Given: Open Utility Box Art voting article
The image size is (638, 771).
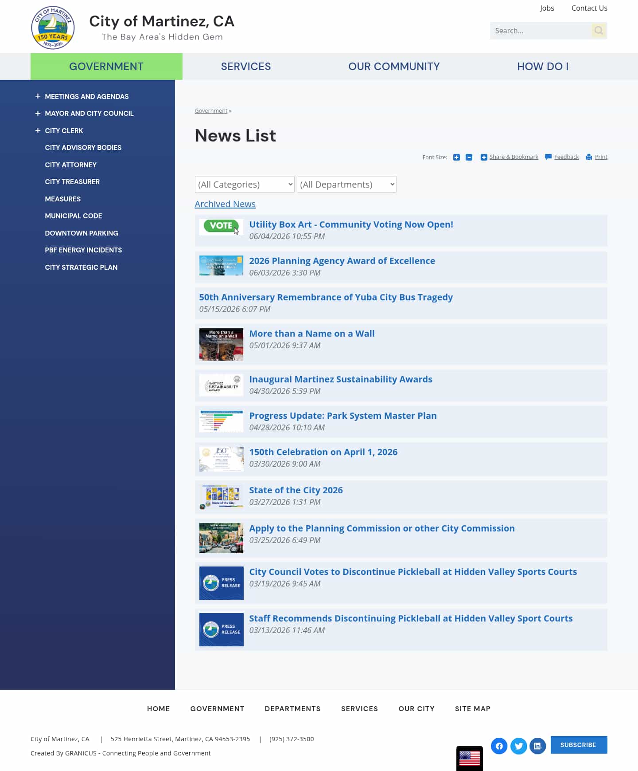Looking at the screenshot, I should (x=351, y=224).
